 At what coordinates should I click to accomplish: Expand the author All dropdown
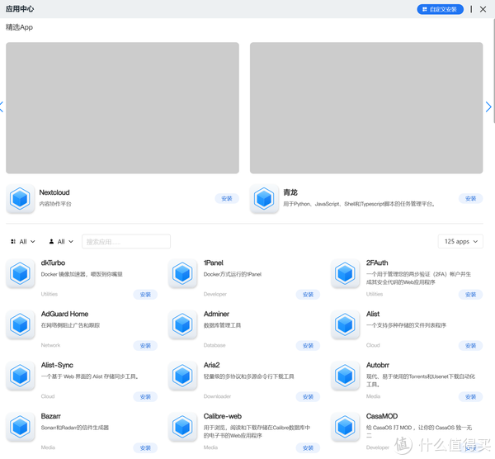coord(61,242)
